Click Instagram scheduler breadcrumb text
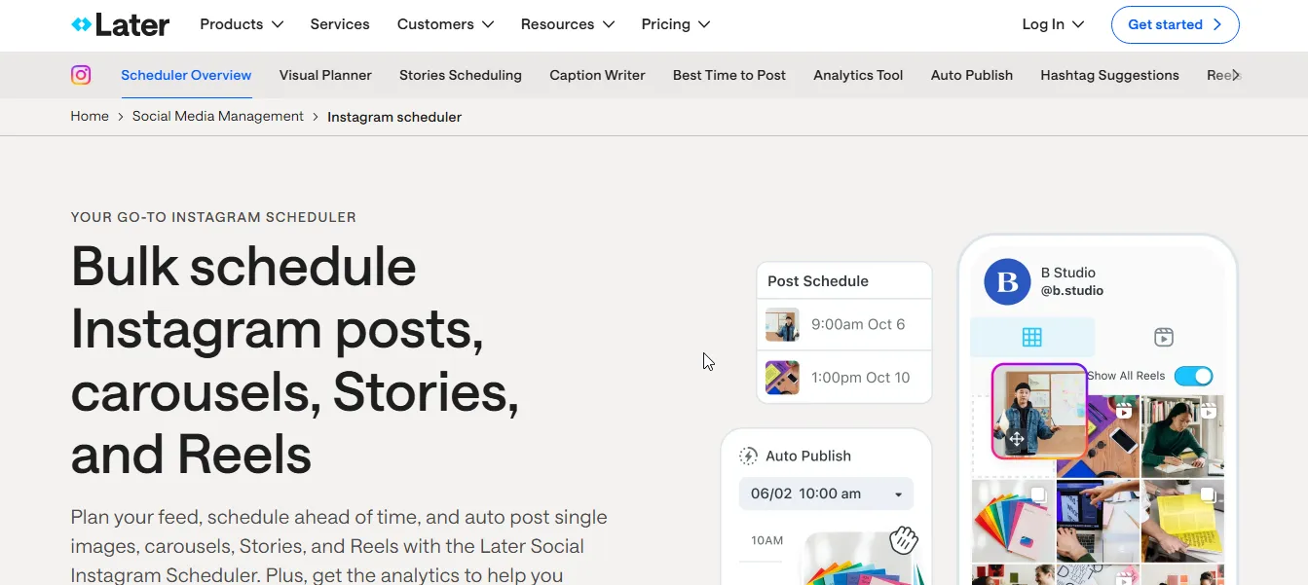Viewport: 1308px width, 585px height. pos(394,117)
